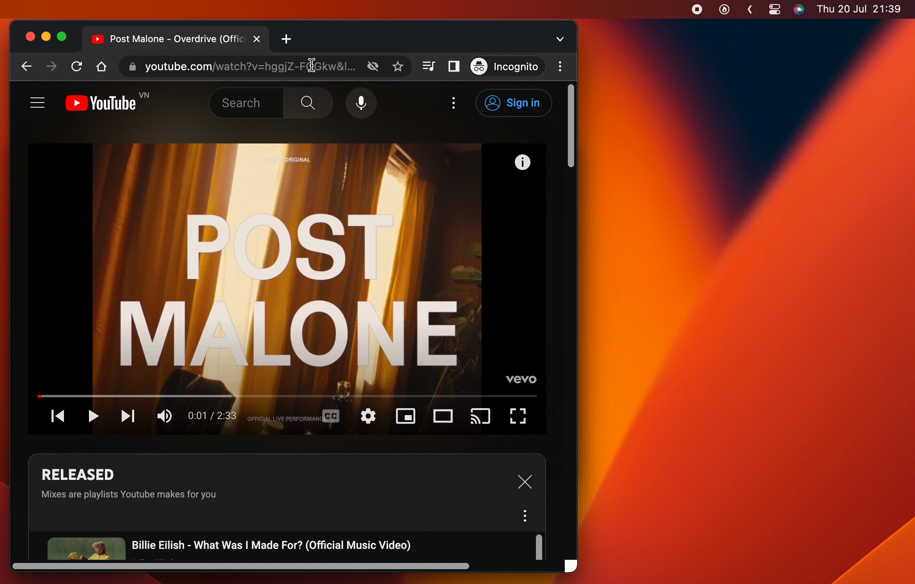
Task: Toggle closed captions on the video
Action: (331, 416)
